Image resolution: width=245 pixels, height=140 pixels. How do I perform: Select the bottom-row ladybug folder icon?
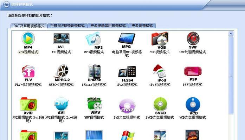point(28,135)
